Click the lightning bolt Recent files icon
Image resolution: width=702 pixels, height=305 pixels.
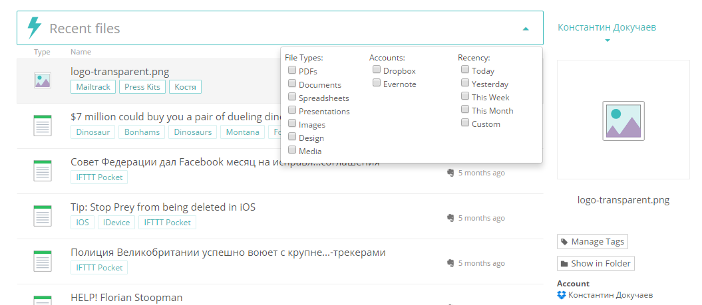[34, 28]
